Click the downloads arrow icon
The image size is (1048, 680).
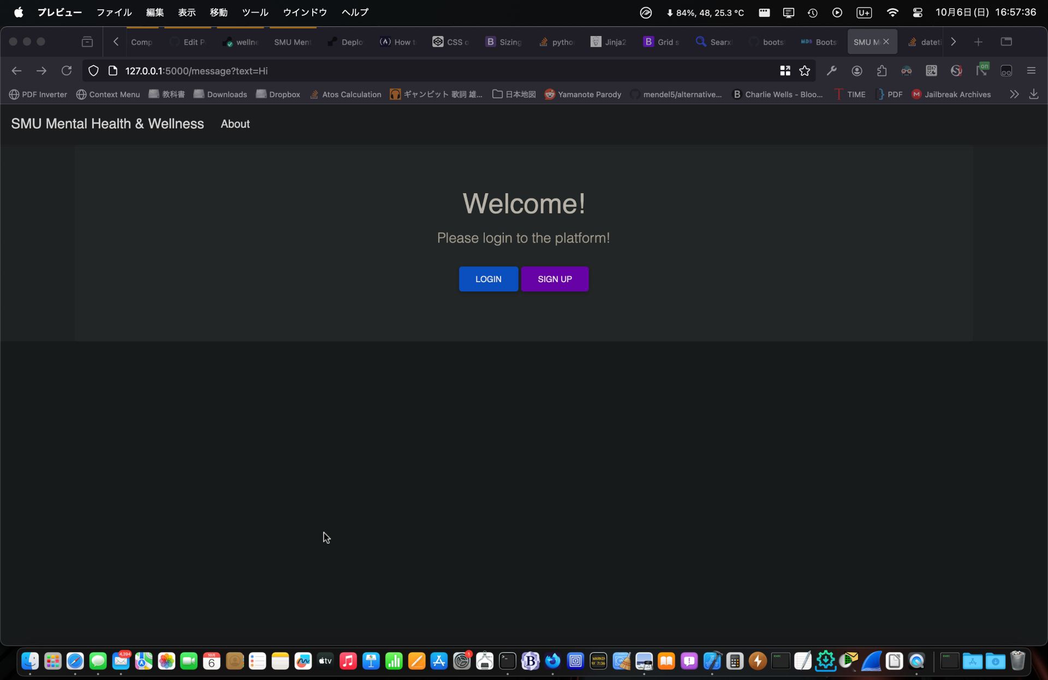pyautogui.click(x=1034, y=94)
